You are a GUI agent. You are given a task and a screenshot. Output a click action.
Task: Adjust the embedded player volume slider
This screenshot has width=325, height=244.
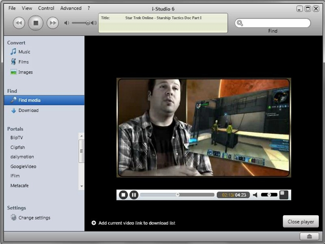pos(269,195)
